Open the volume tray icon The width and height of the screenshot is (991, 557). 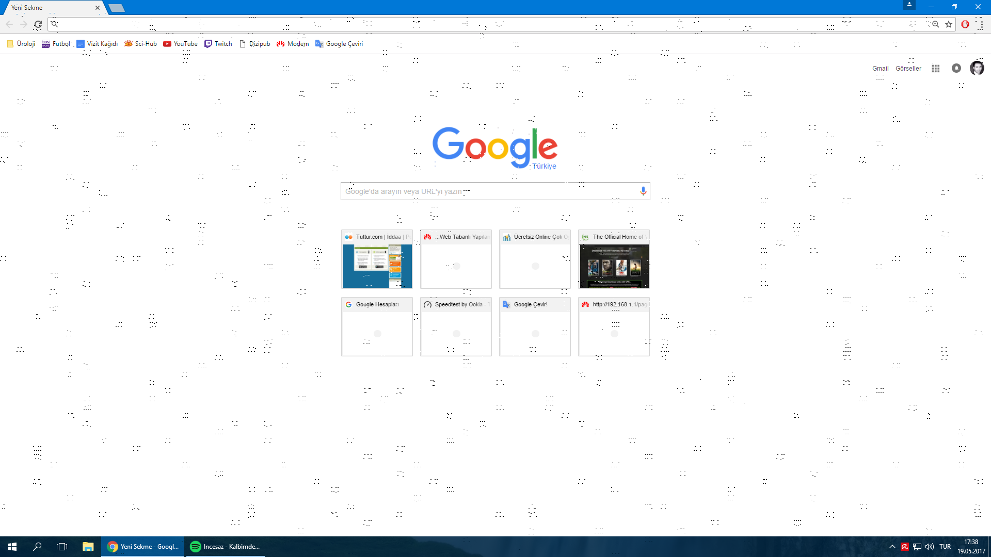(x=930, y=547)
